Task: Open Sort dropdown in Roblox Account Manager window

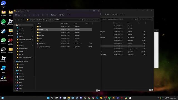Action: 107,14
